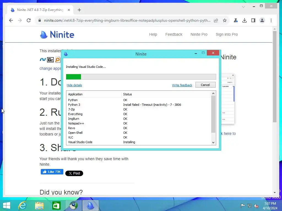Click the address bar URL
Viewport: 282px width, 211px height.
(127, 20)
